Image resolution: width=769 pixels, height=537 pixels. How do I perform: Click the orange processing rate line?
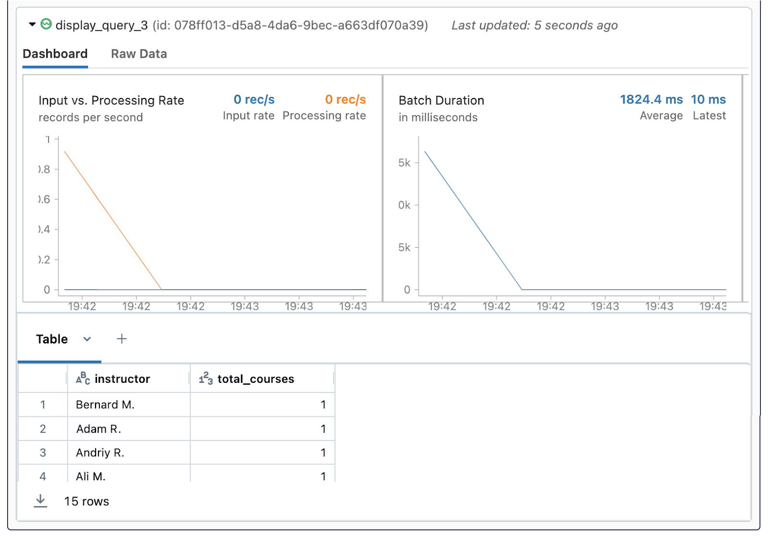tap(113, 221)
